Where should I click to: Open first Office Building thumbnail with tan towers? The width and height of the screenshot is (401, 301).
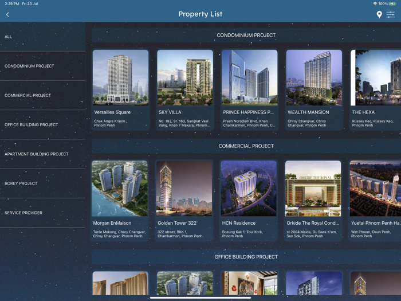click(x=120, y=283)
